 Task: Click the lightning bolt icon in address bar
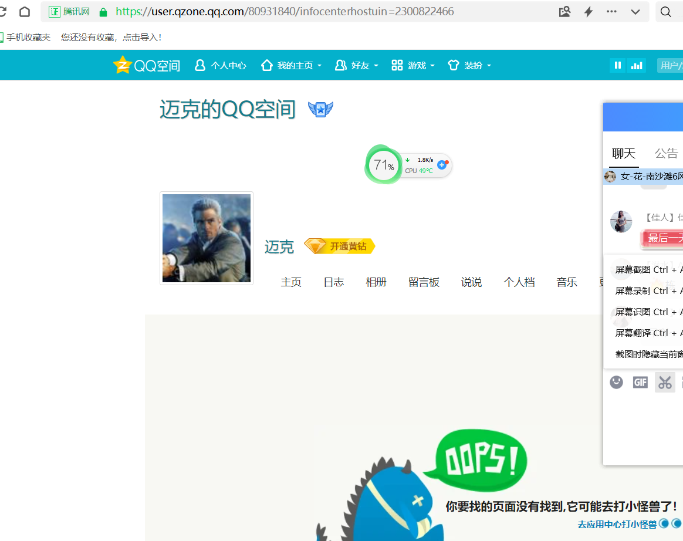tap(589, 12)
